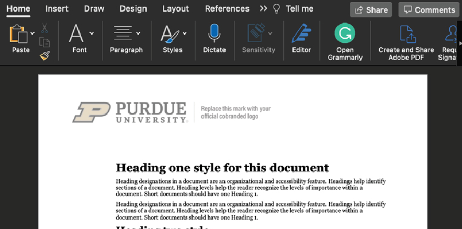Switch to the Design tab

(x=133, y=9)
